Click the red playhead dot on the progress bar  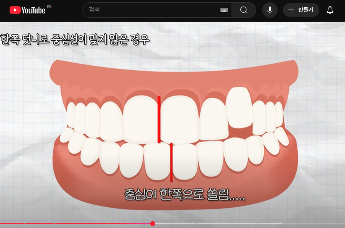(153, 223)
